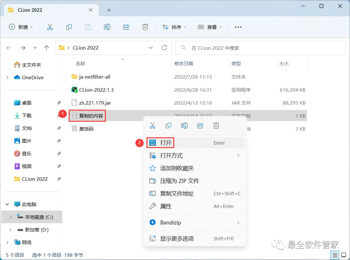Open the 查看 (View) dropdown

pyautogui.click(x=210, y=27)
